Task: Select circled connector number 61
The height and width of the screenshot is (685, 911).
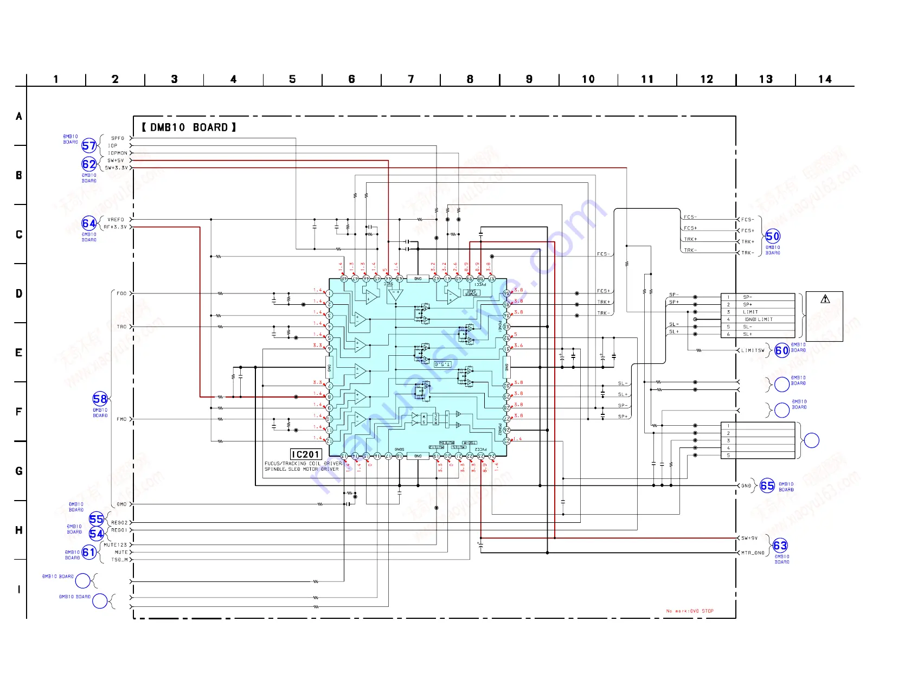Action: click(89, 553)
